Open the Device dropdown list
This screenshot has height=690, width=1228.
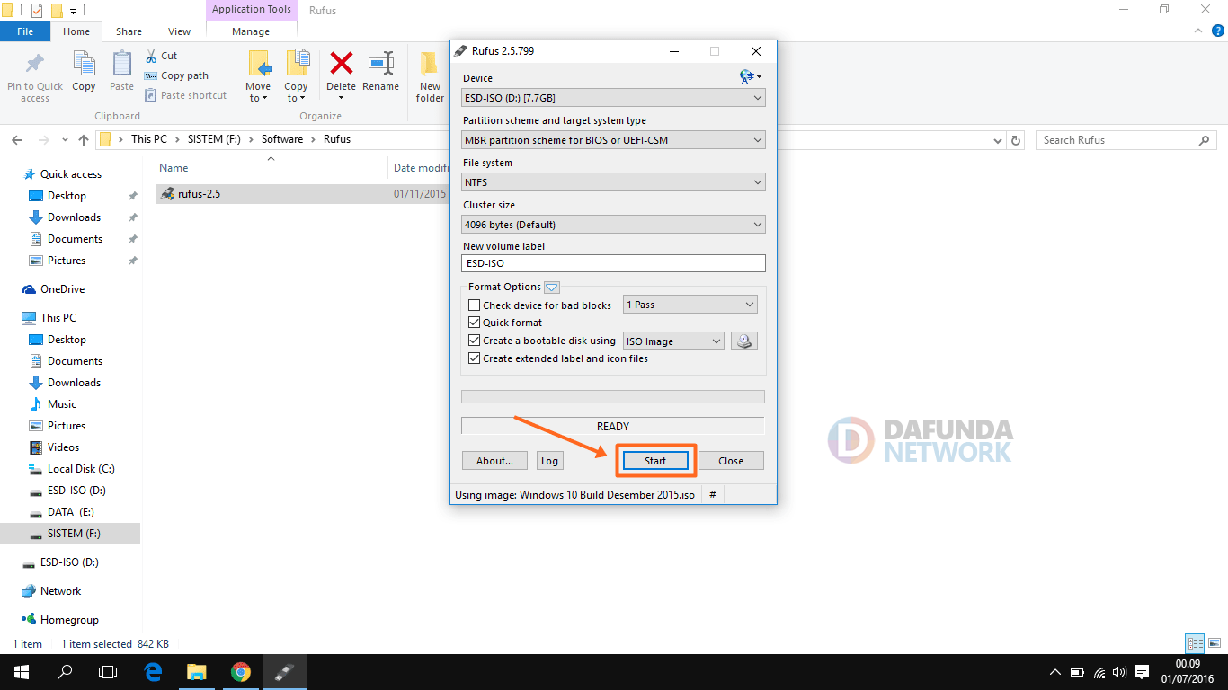coord(613,98)
